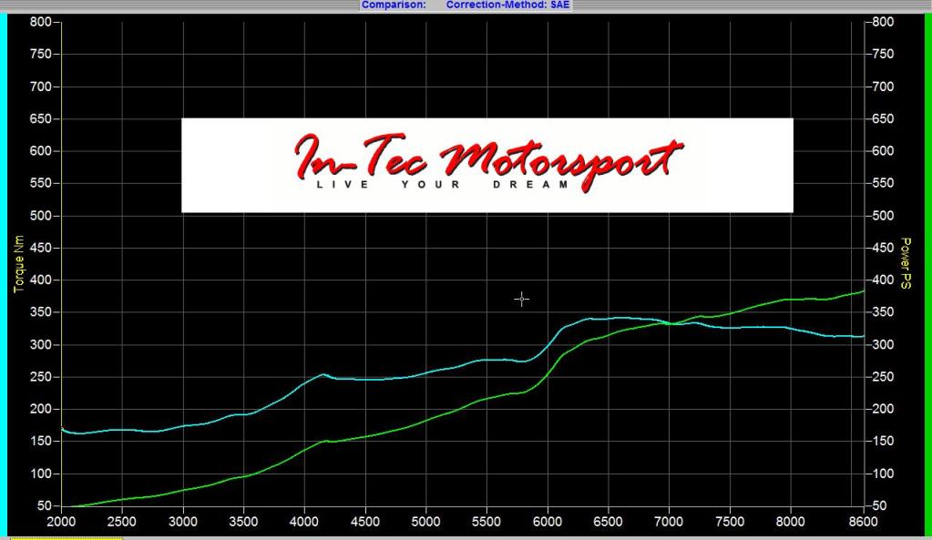The image size is (932, 540).
Task: Click the 450 value on the Torque axis
Action: click(41, 248)
